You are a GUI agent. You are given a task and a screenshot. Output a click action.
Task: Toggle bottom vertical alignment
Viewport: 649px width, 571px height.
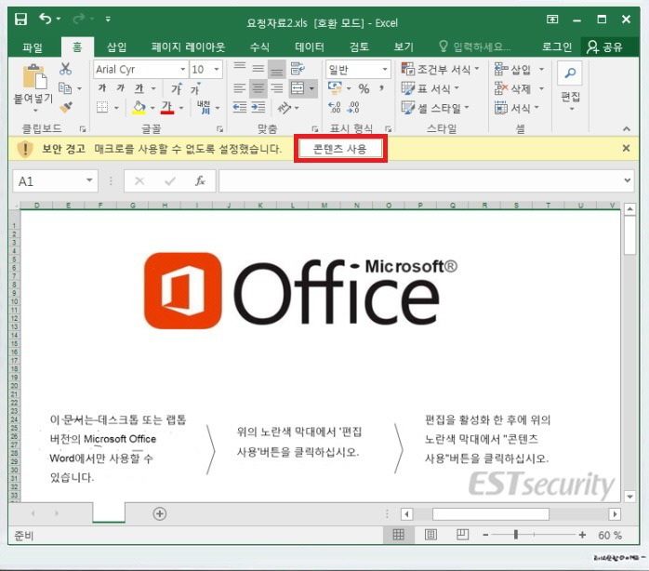point(276,69)
